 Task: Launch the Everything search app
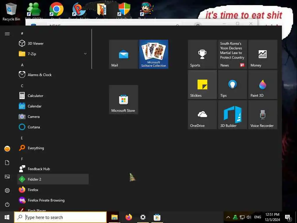click(53, 148)
